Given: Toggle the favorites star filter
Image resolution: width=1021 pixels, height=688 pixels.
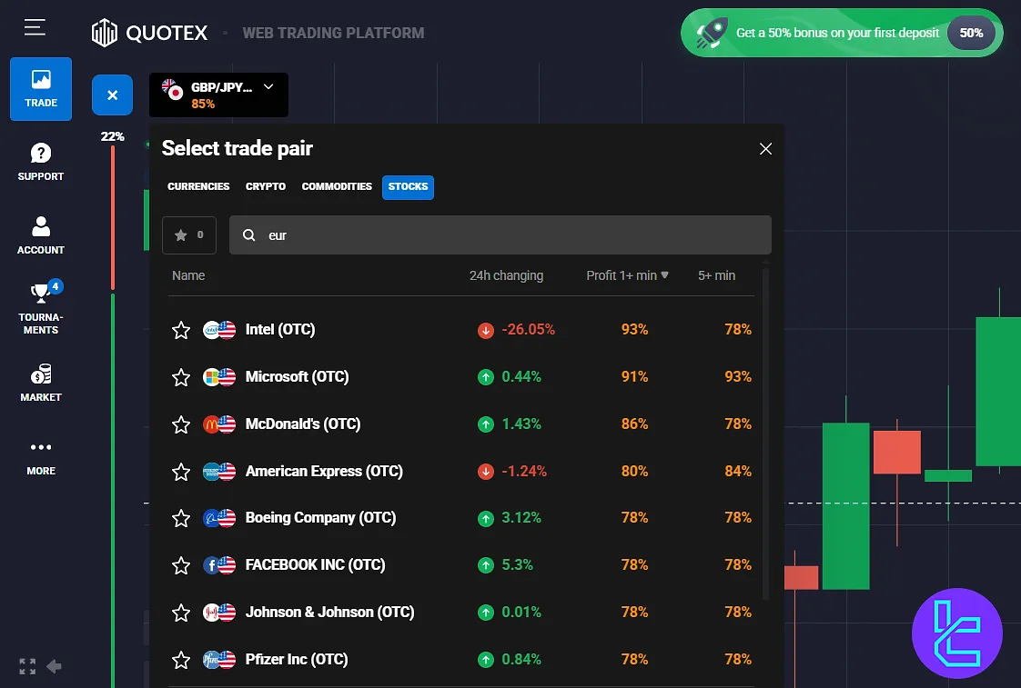Looking at the screenshot, I should pos(188,234).
